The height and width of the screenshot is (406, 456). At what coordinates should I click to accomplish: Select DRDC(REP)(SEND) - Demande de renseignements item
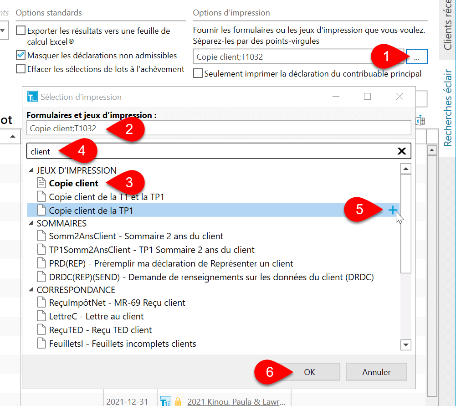(x=211, y=277)
